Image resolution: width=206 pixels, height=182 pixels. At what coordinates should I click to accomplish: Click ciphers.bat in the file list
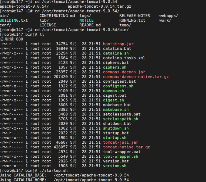(116, 63)
